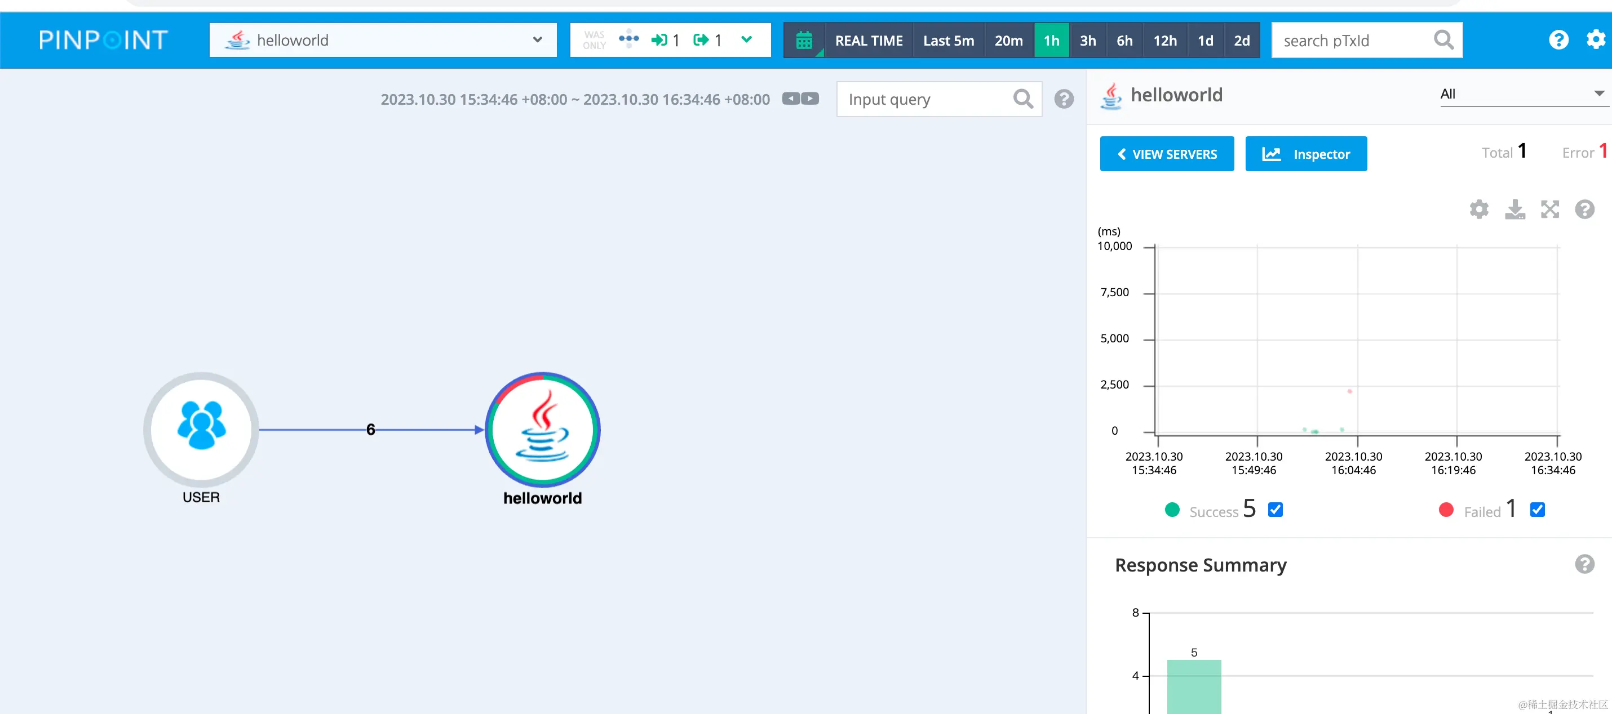Switch to REAL TIME mode
This screenshot has width=1612, height=714.
tap(869, 41)
